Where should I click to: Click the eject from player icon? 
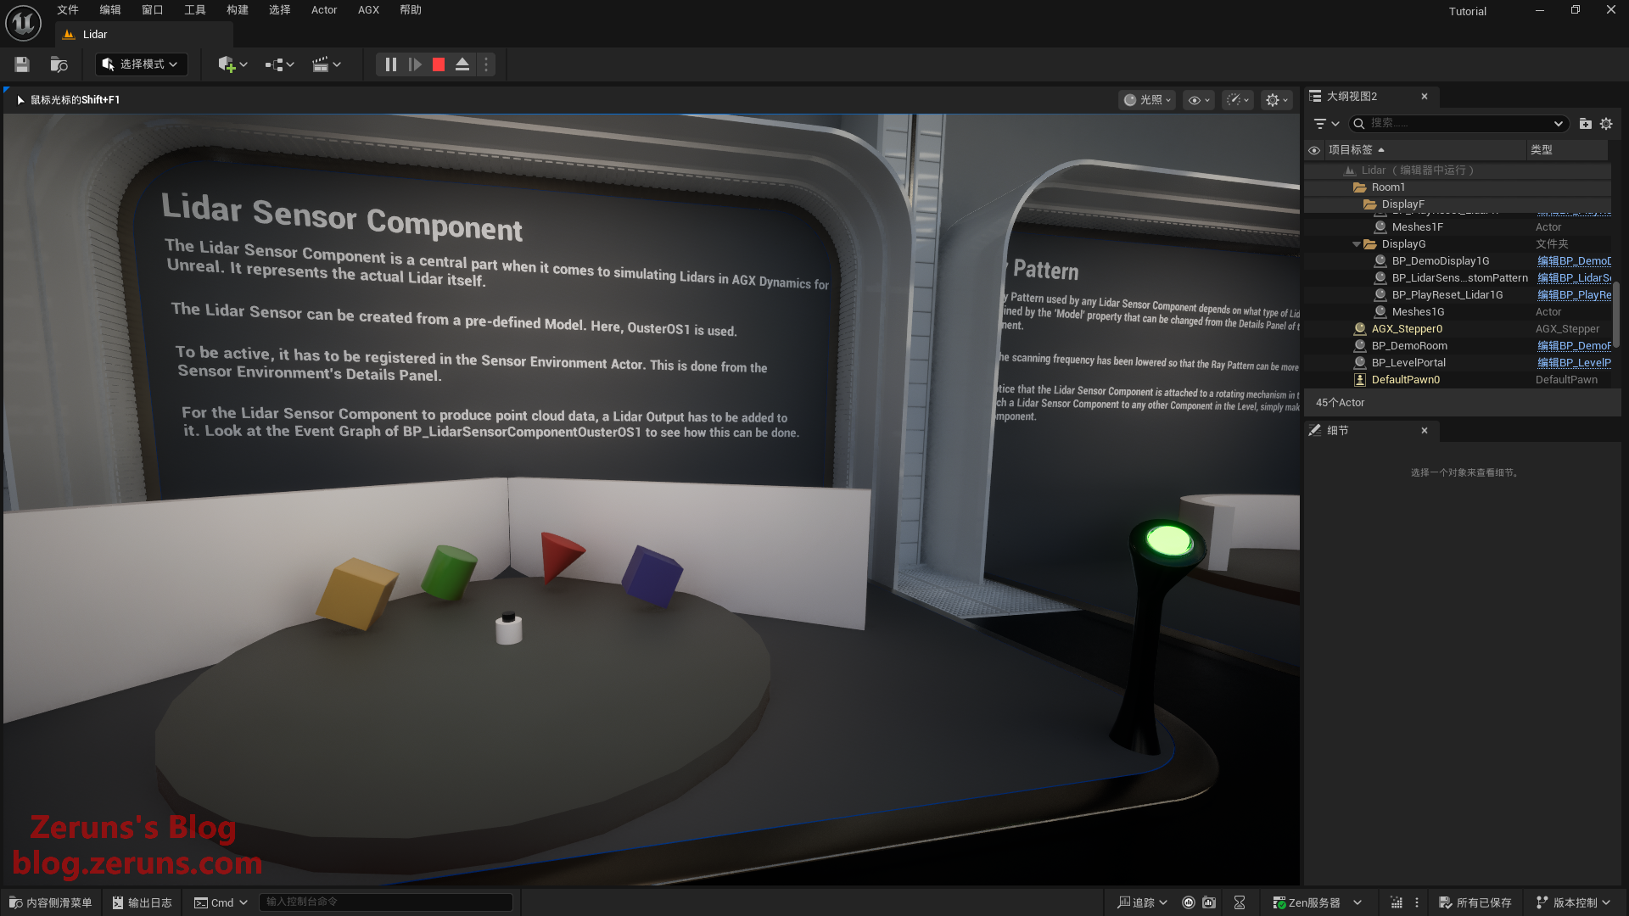[462, 64]
